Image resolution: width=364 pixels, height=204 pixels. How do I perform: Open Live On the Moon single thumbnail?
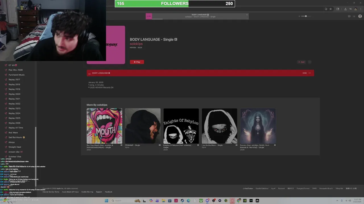[220, 126]
